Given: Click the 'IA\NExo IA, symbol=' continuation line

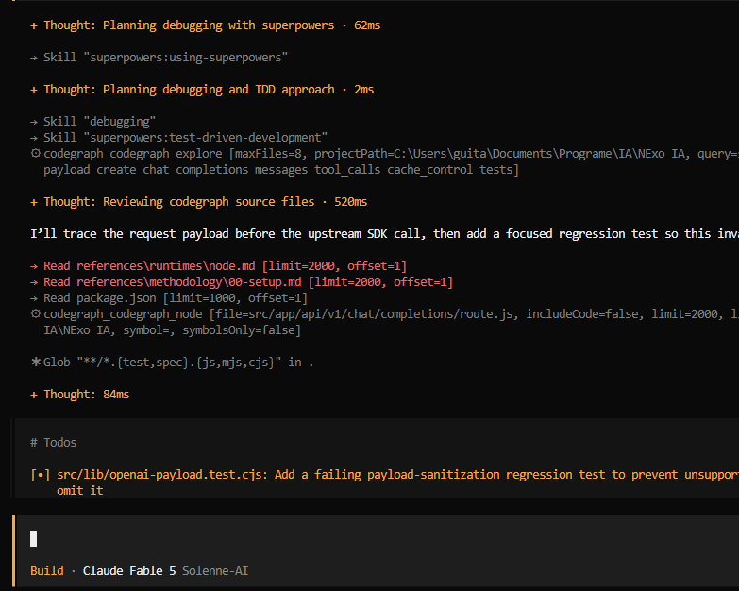Looking at the screenshot, I should click(x=172, y=329).
